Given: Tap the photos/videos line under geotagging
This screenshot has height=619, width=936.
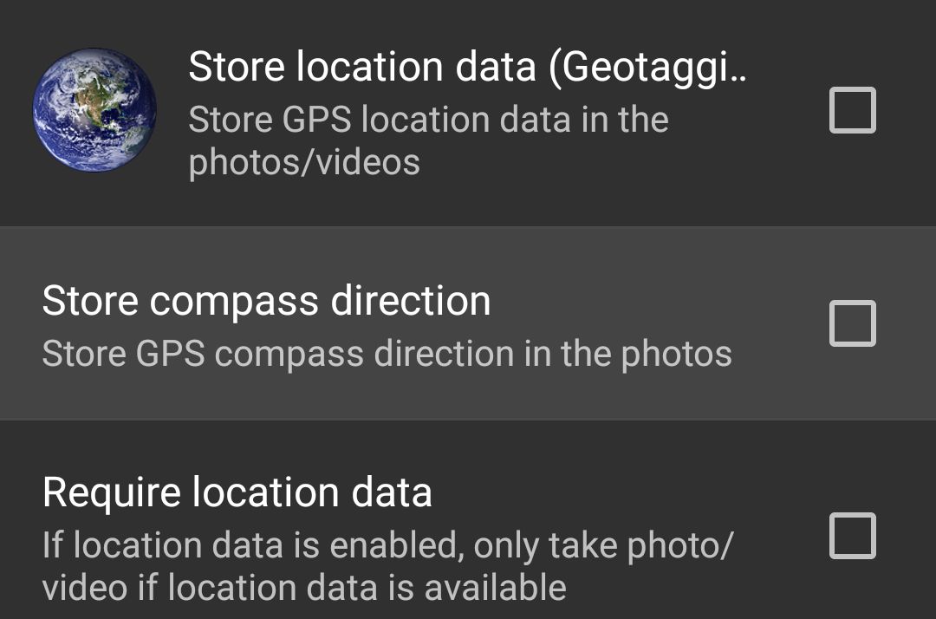Looking at the screenshot, I should click(x=304, y=162).
